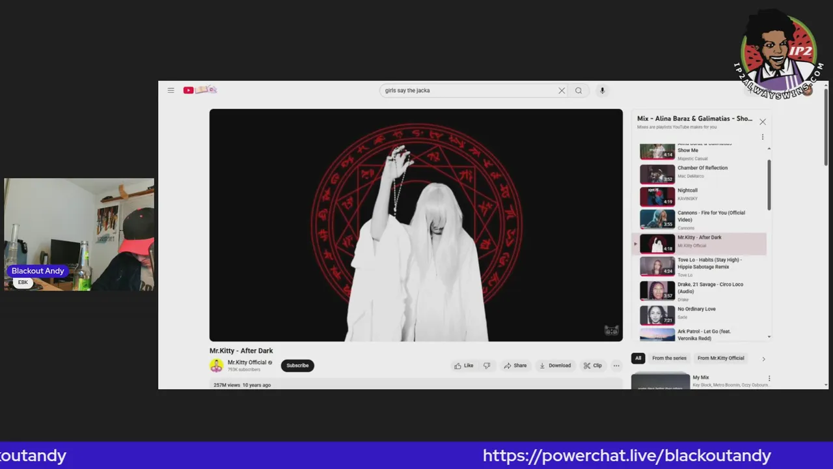Run search with magnifying glass button

click(579, 91)
